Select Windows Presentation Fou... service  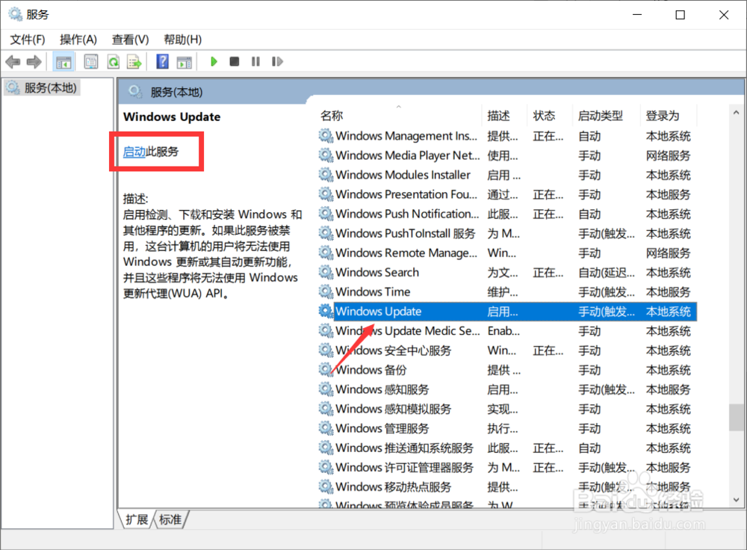pyautogui.click(x=507, y=194)
